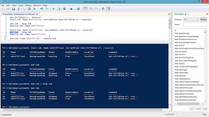Open the Modules dropdown in Commands pane

(191, 19)
